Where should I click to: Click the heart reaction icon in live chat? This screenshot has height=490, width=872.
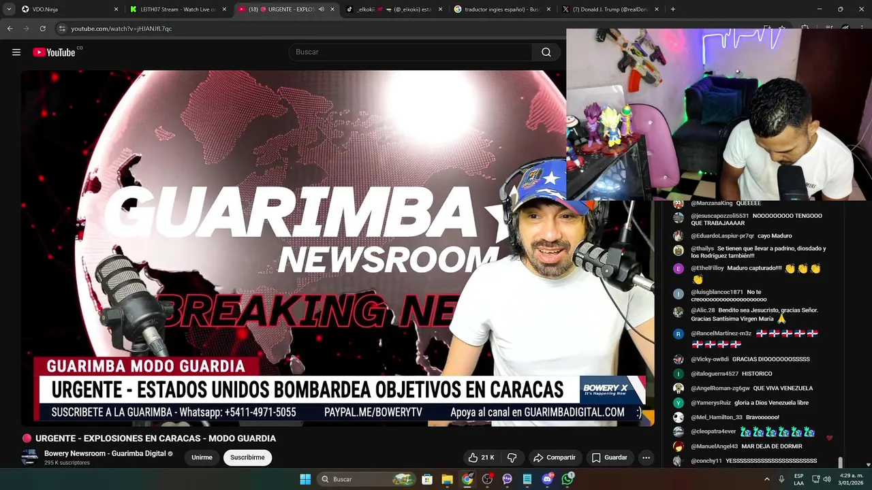coord(829,438)
